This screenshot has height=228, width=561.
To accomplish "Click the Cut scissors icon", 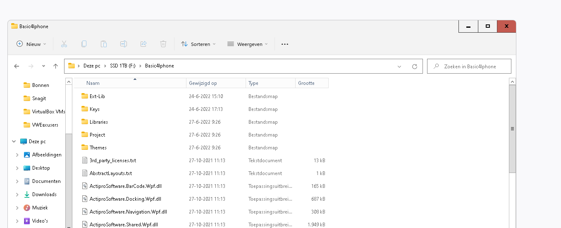I will click(64, 44).
